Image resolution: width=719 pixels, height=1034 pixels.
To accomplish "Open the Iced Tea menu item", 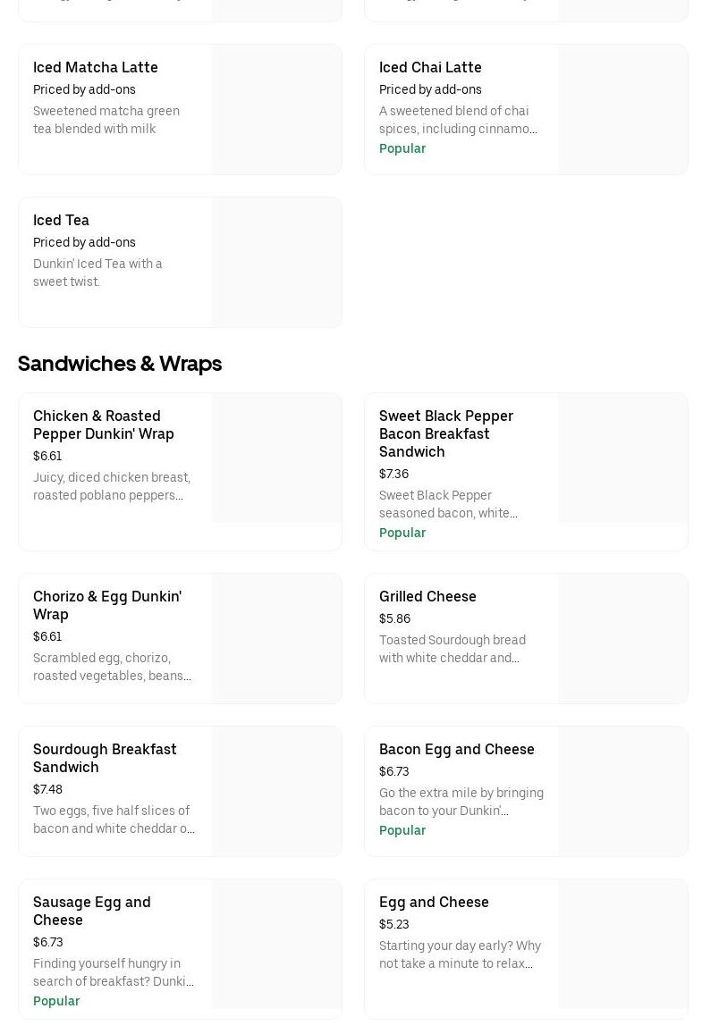I will coord(61,220).
